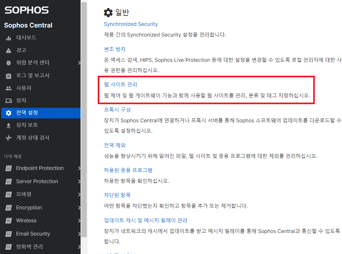Click the large gear icon beside 일반 heading
Screen dimensions: 342x254
(x=108, y=13)
